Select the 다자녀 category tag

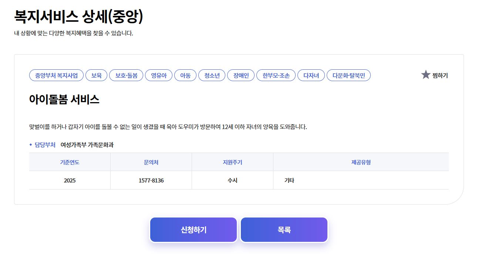pos(311,75)
